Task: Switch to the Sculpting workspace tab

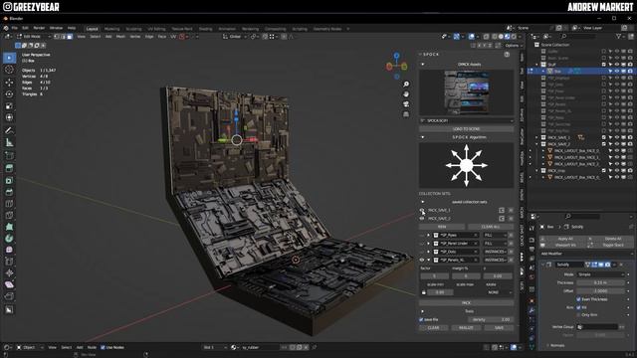Action: pyautogui.click(x=133, y=29)
